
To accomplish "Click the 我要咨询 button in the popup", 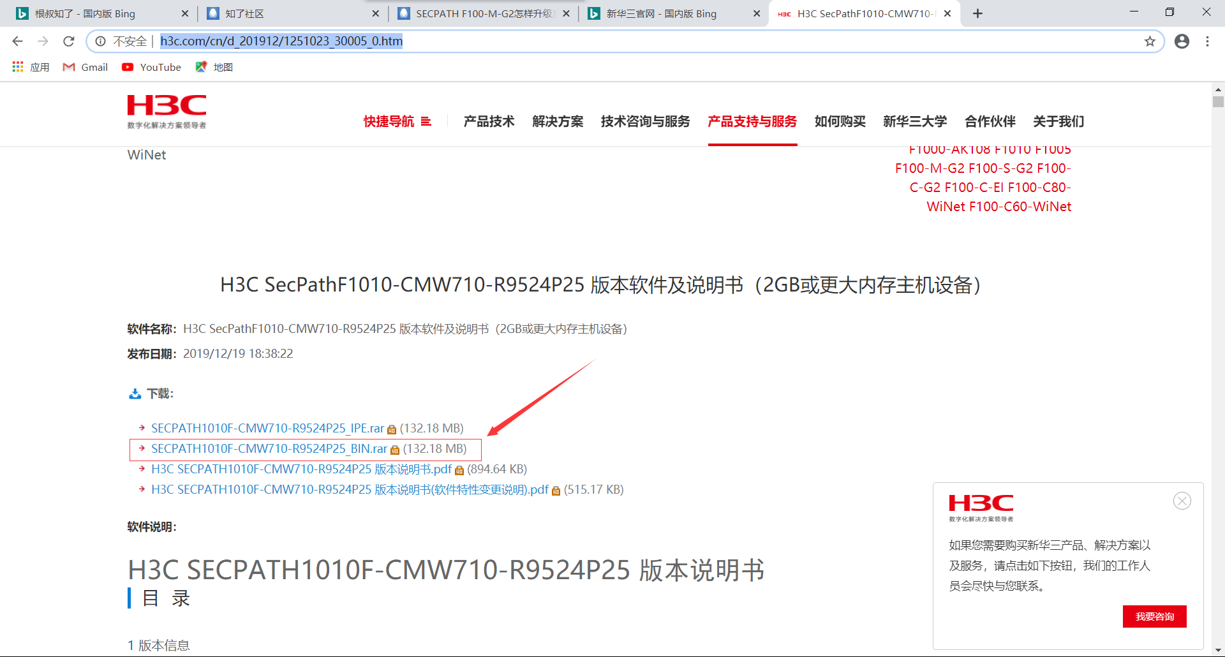I will (x=1154, y=616).
